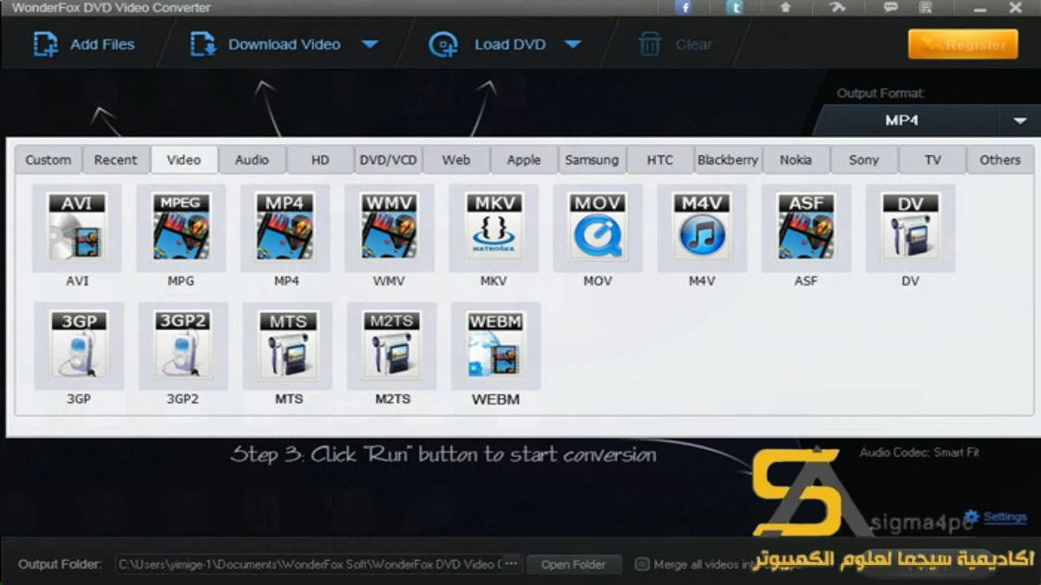Choose the MPG format icon
This screenshot has height=585, width=1041.
pyautogui.click(x=181, y=228)
